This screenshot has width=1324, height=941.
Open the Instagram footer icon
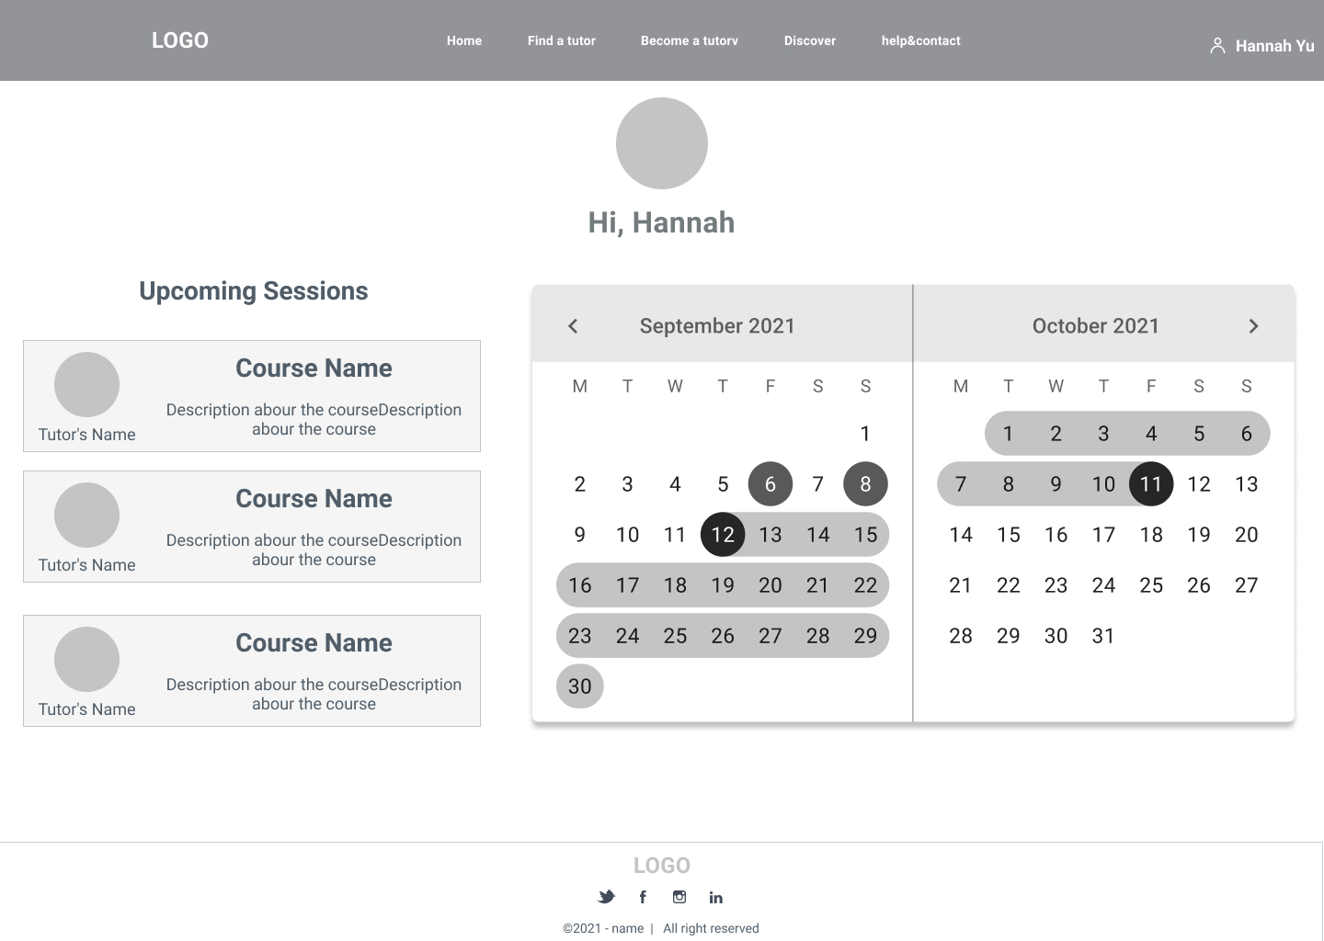coord(679,897)
